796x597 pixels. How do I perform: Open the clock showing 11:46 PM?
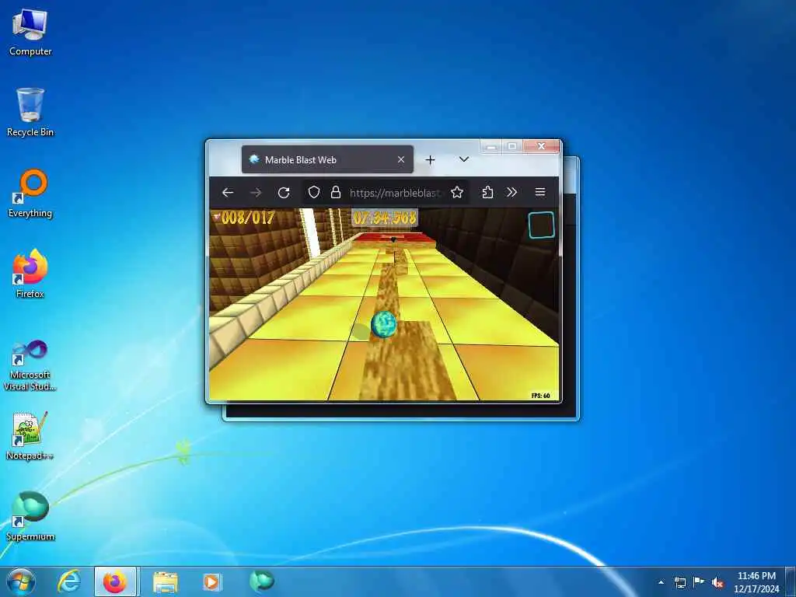pyautogui.click(x=756, y=582)
